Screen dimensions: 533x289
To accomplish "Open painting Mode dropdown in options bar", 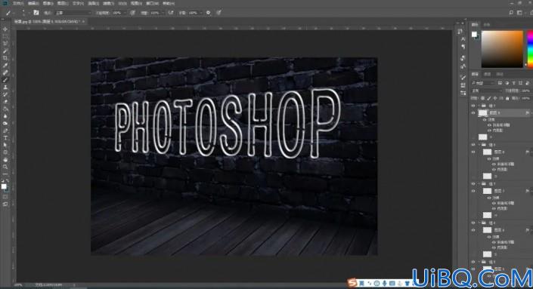I will tap(73, 13).
